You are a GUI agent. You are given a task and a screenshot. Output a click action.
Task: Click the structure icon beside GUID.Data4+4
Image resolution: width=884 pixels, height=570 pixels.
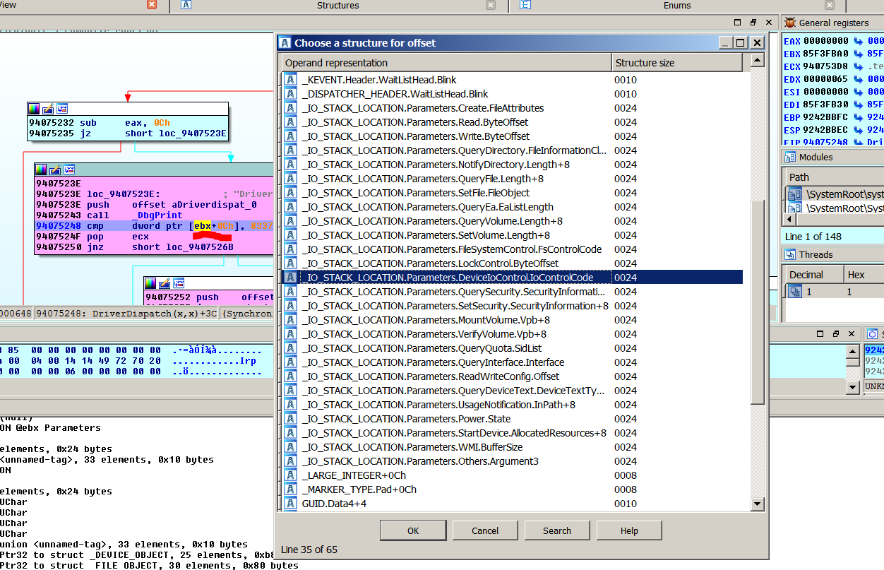[x=290, y=504]
